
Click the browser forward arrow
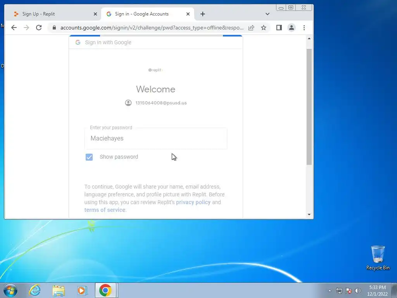click(x=26, y=28)
